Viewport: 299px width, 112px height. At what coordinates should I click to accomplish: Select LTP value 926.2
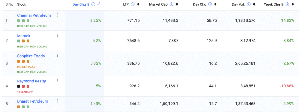[134, 86]
